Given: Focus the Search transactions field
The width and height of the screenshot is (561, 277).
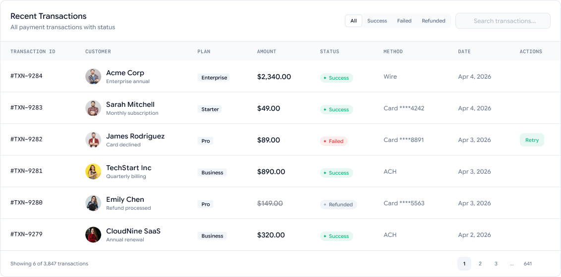Looking at the screenshot, I should [503, 21].
